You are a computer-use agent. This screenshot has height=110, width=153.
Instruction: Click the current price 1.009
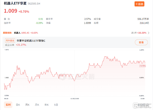pyautogui.click(x=11, y=11)
